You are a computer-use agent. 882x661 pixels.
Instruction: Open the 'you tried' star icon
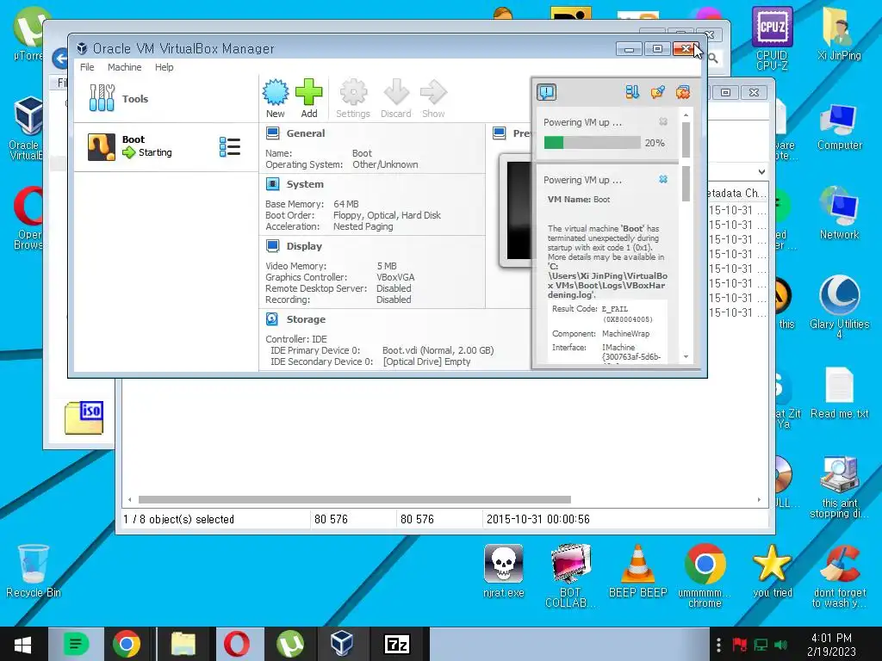(772, 571)
